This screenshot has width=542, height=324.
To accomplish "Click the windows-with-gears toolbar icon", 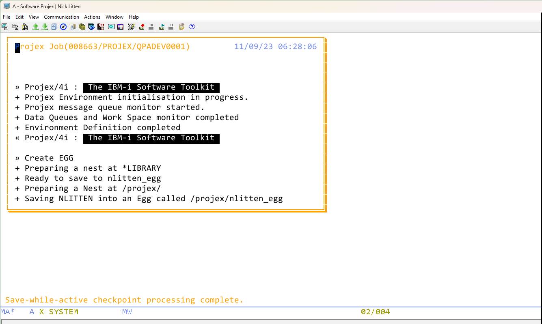I will (x=91, y=27).
